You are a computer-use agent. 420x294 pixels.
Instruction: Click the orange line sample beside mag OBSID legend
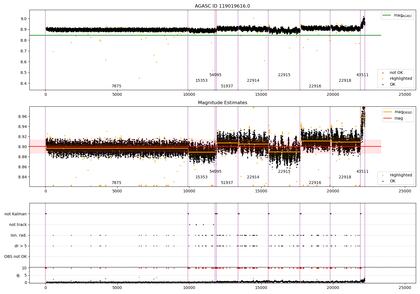tap(388, 112)
